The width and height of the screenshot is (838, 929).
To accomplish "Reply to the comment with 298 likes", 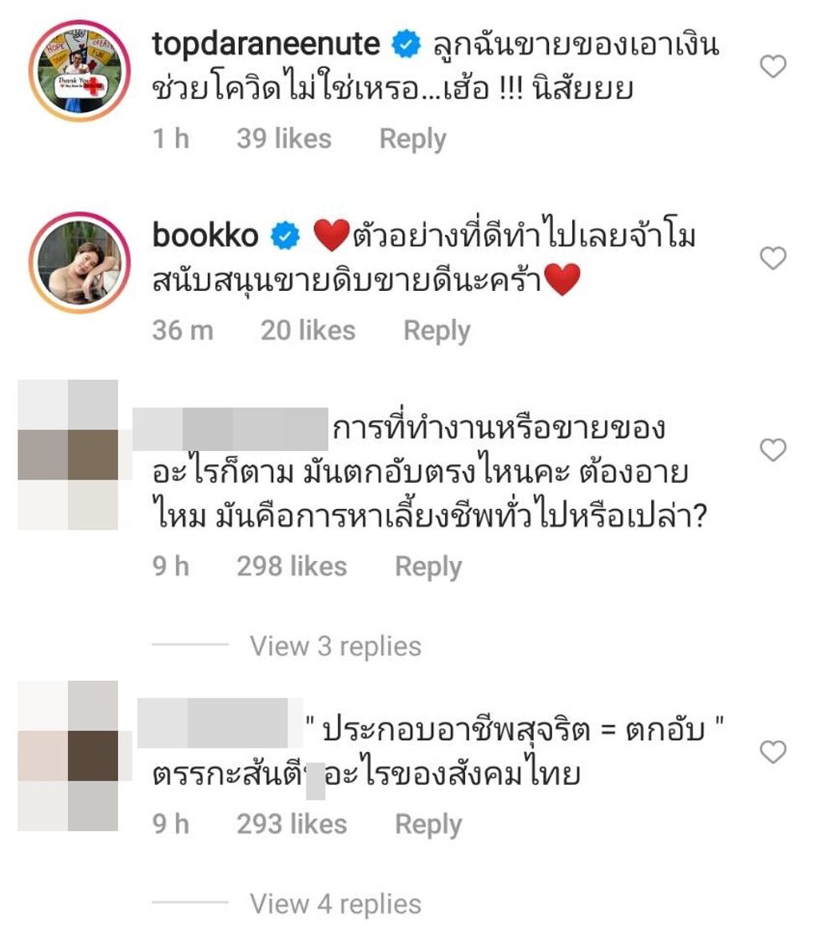I will 428,567.
